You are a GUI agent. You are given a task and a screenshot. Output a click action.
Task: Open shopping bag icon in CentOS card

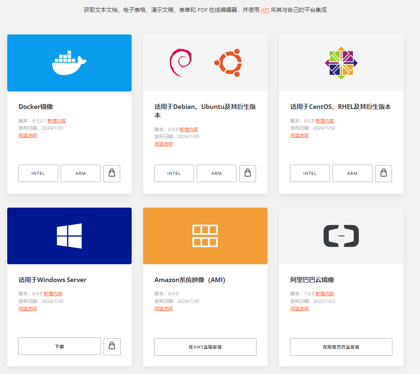tap(383, 173)
